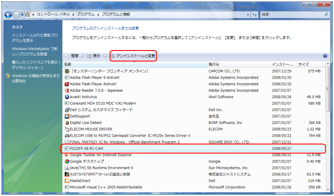Expand the 表示 dropdown arrow
The image size is (334, 196).
tap(105, 56)
